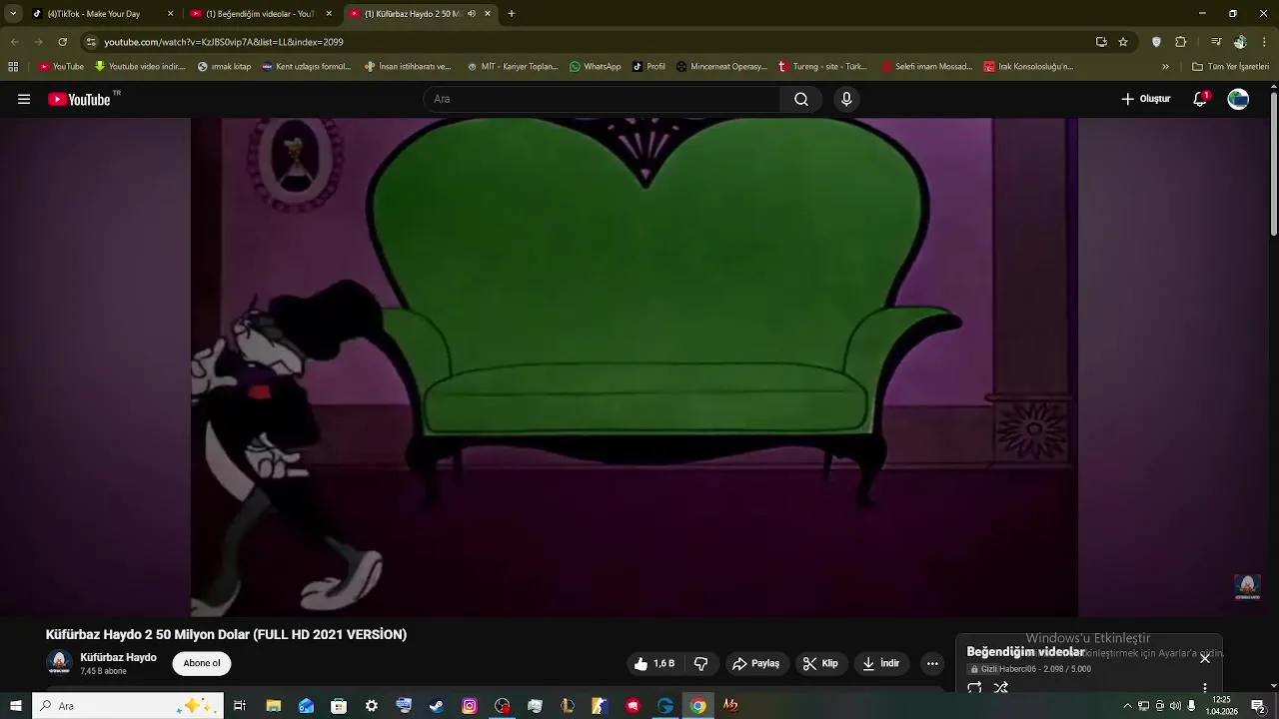Go back to the previous page
The height and width of the screenshot is (719, 1279).
point(14,42)
